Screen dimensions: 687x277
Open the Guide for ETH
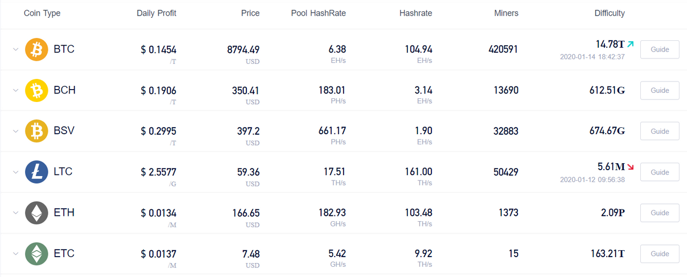(x=660, y=213)
